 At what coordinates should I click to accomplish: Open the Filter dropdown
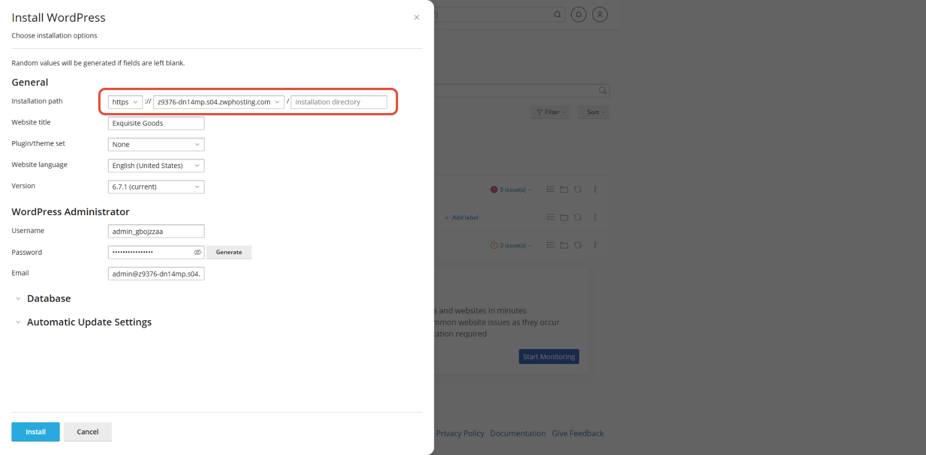pos(550,112)
